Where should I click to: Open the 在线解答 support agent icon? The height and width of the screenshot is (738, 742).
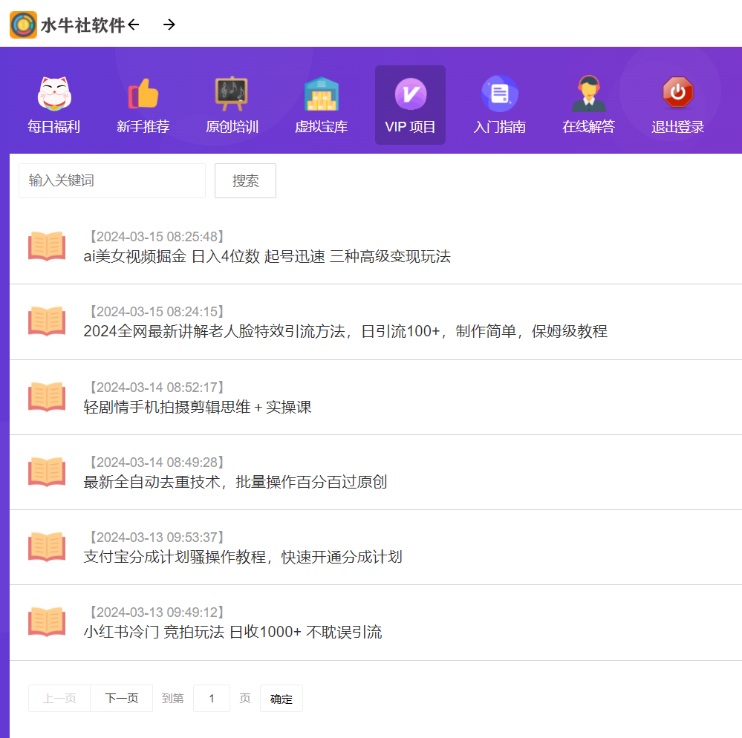588,94
